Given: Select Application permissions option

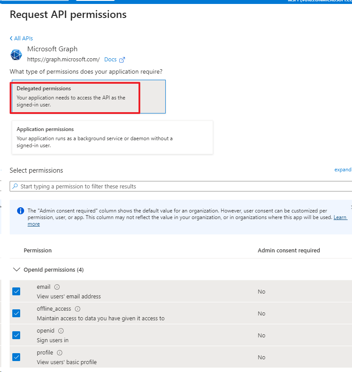Looking at the screenshot, I should (x=112, y=137).
